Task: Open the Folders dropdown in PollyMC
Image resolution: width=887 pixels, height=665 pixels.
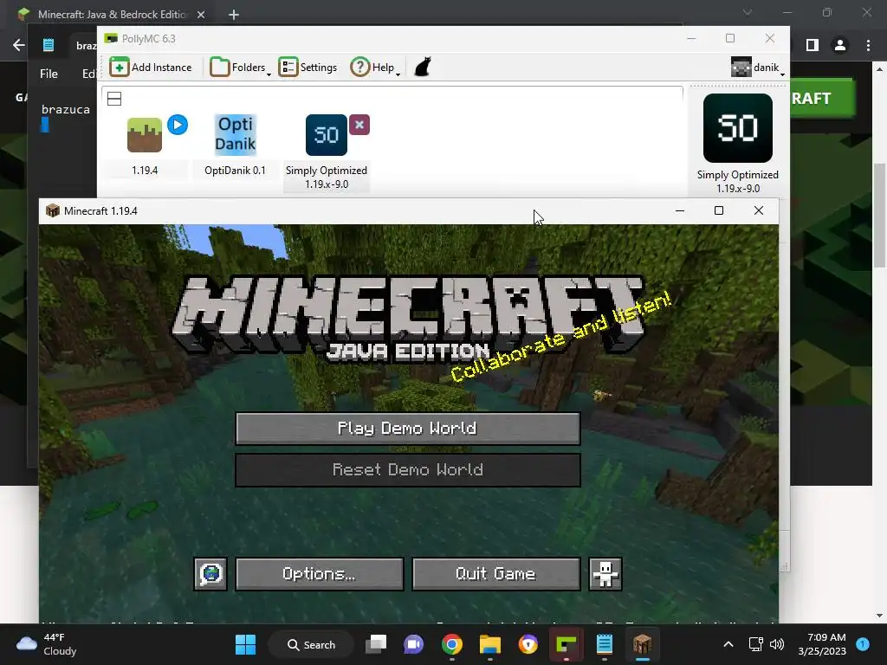Action: tap(241, 68)
